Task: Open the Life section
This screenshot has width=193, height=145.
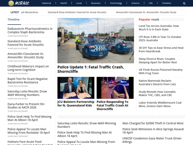Action: [x=151, y=3]
